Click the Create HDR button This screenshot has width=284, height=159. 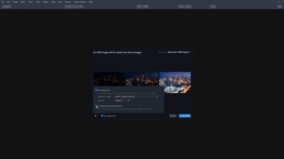pyautogui.click(x=185, y=116)
